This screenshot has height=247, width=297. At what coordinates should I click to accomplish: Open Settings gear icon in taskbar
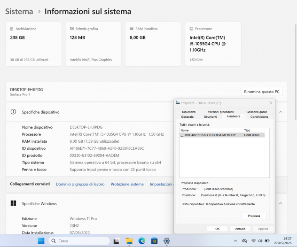(167, 241)
